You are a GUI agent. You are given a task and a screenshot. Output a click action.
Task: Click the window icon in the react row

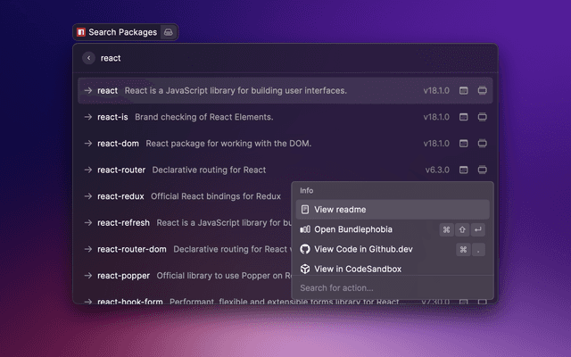(463, 91)
